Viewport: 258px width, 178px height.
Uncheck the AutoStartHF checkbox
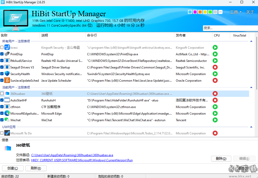(2, 100)
